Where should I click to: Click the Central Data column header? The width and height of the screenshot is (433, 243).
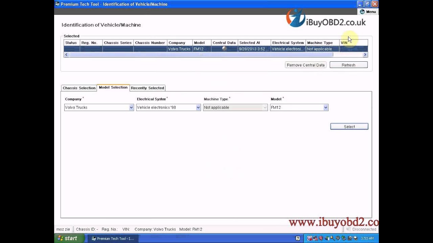coord(224,43)
